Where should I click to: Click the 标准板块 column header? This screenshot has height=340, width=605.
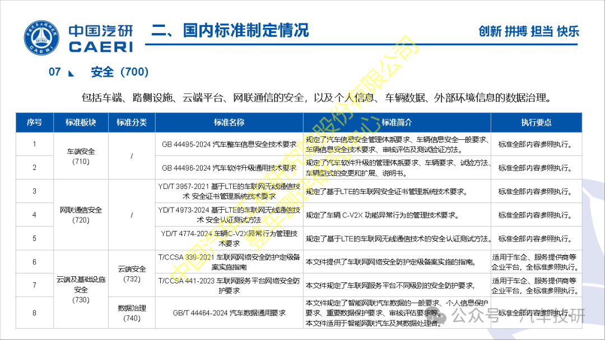click(x=81, y=122)
